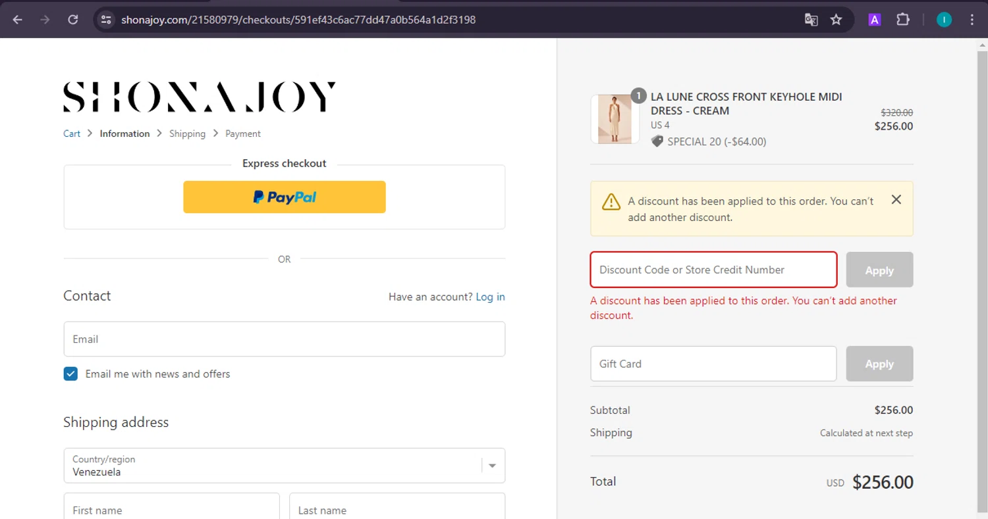Select the Payment breadcrumb step

[x=243, y=134]
